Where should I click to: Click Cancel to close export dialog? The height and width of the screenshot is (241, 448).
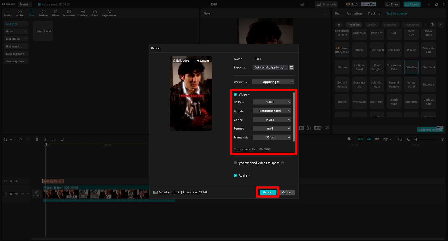pos(286,192)
